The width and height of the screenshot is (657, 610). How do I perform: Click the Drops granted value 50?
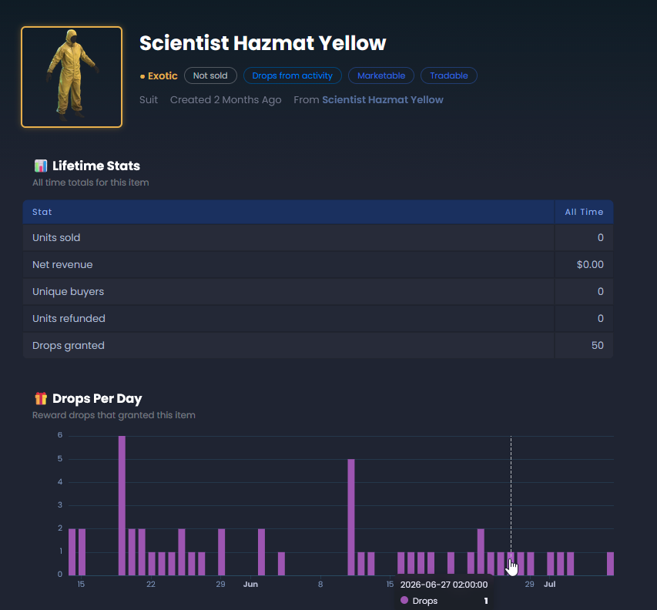[x=598, y=345]
